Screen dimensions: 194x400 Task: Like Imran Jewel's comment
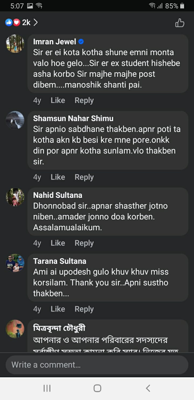click(x=58, y=101)
